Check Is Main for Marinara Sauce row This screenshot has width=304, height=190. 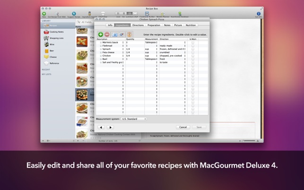point(193,43)
